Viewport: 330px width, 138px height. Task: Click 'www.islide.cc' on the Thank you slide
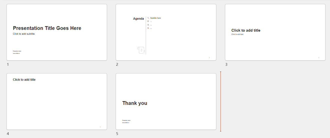tap(126, 123)
